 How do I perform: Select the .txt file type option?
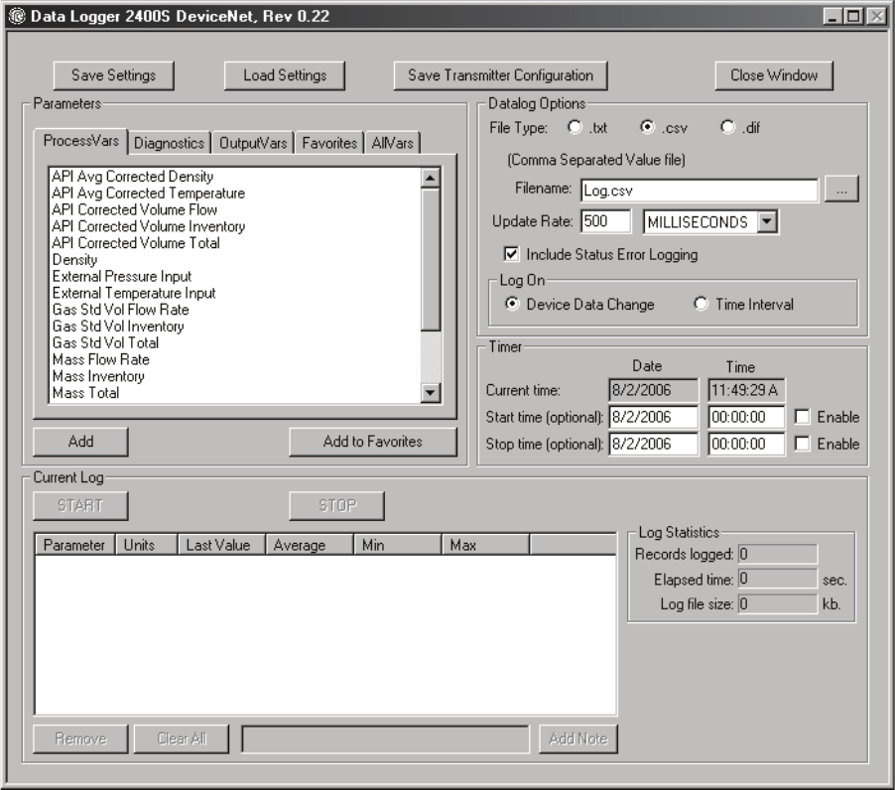pyautogui.click(x=575, y=128)
